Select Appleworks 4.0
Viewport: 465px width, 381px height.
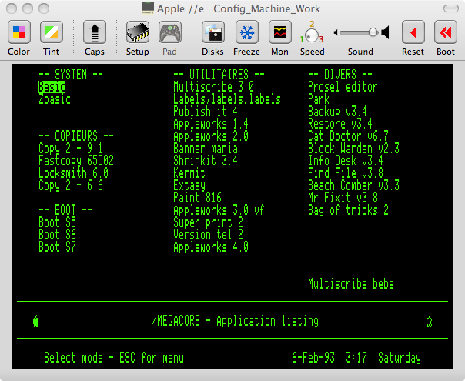click(211, 247)
